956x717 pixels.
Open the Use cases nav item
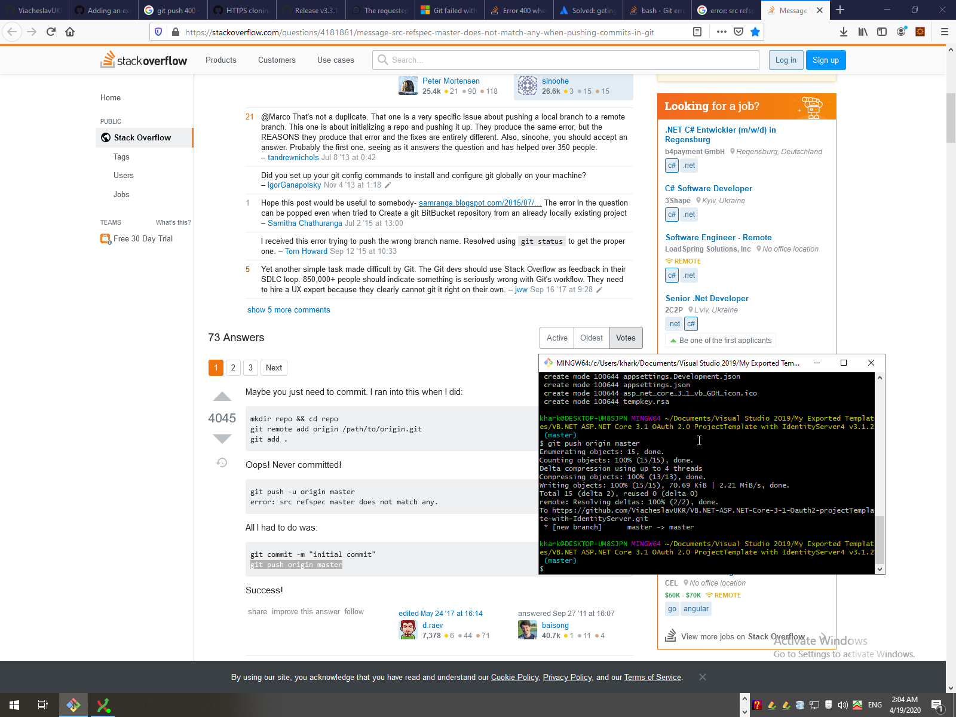coord(336,60)
